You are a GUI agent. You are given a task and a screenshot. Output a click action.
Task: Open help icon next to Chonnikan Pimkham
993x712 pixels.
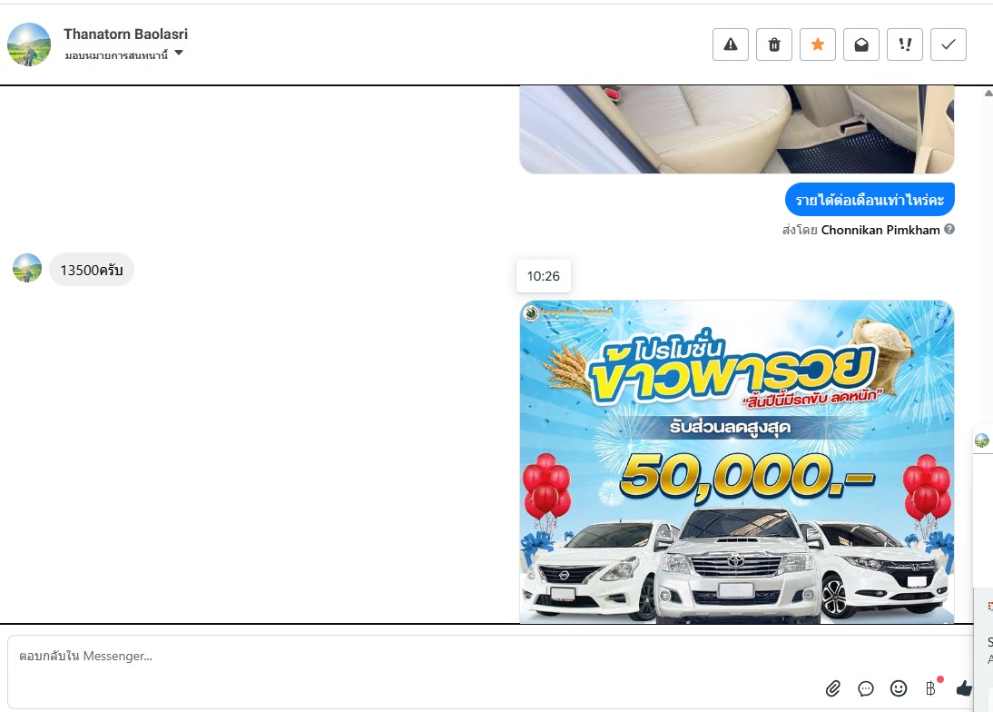[949, 229]
